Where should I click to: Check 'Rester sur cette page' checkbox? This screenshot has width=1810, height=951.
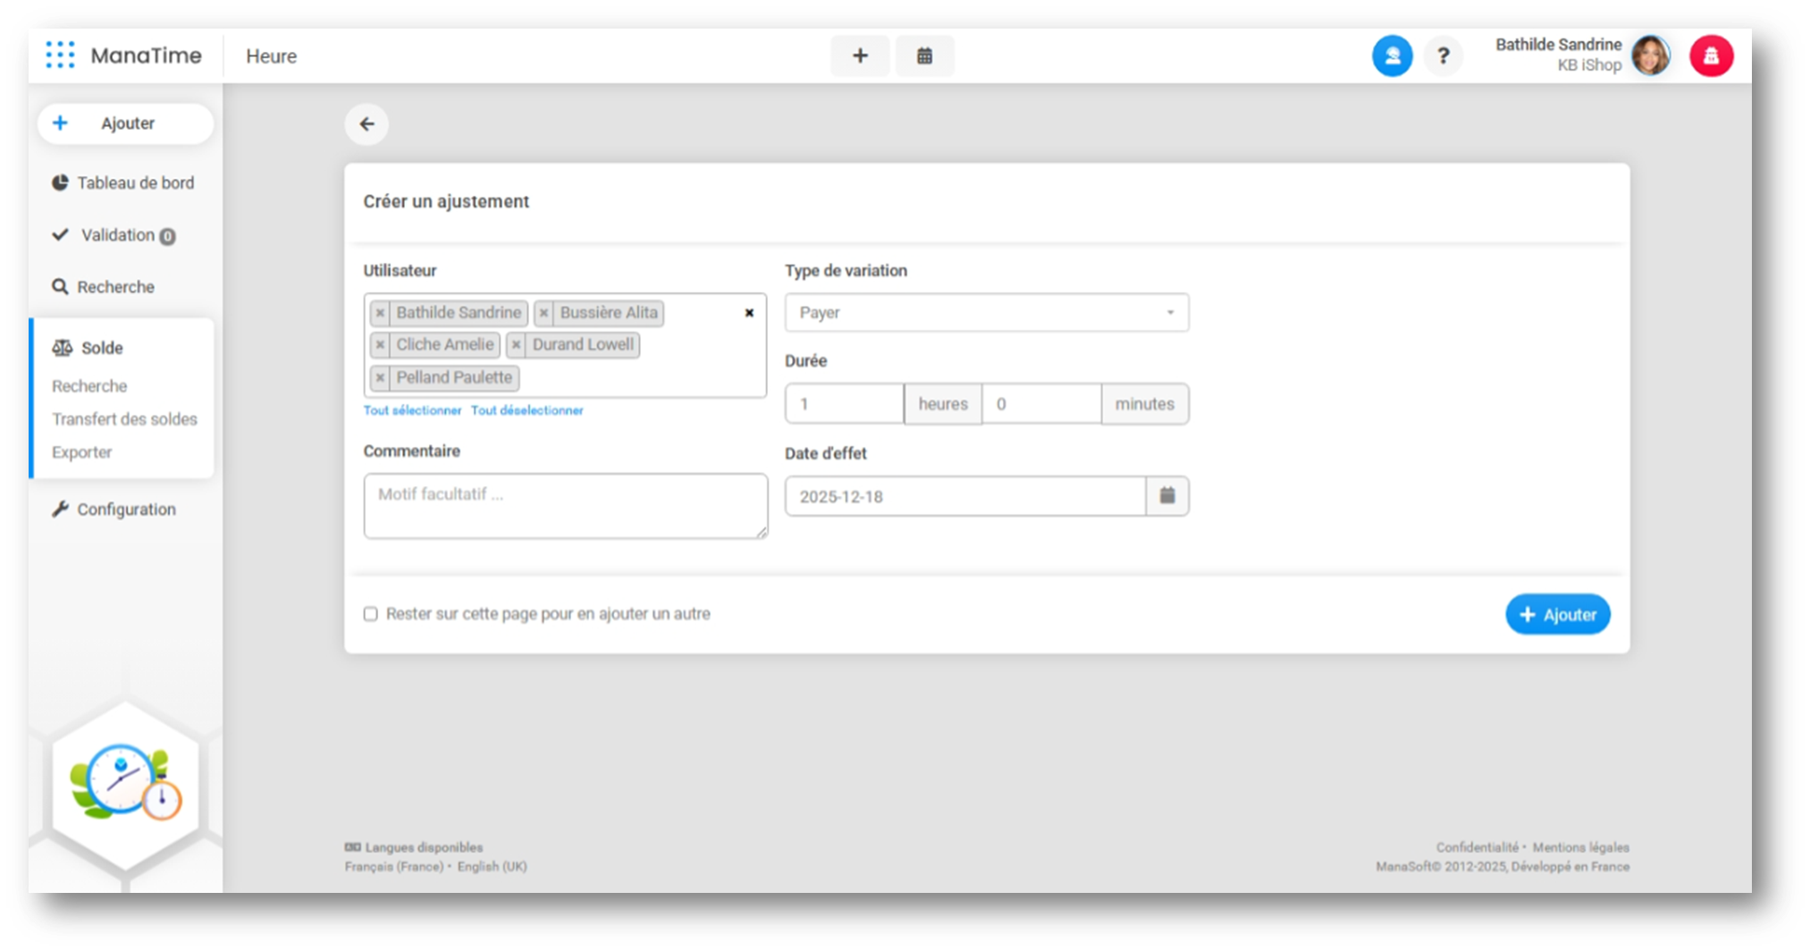[x=371, y=614]
